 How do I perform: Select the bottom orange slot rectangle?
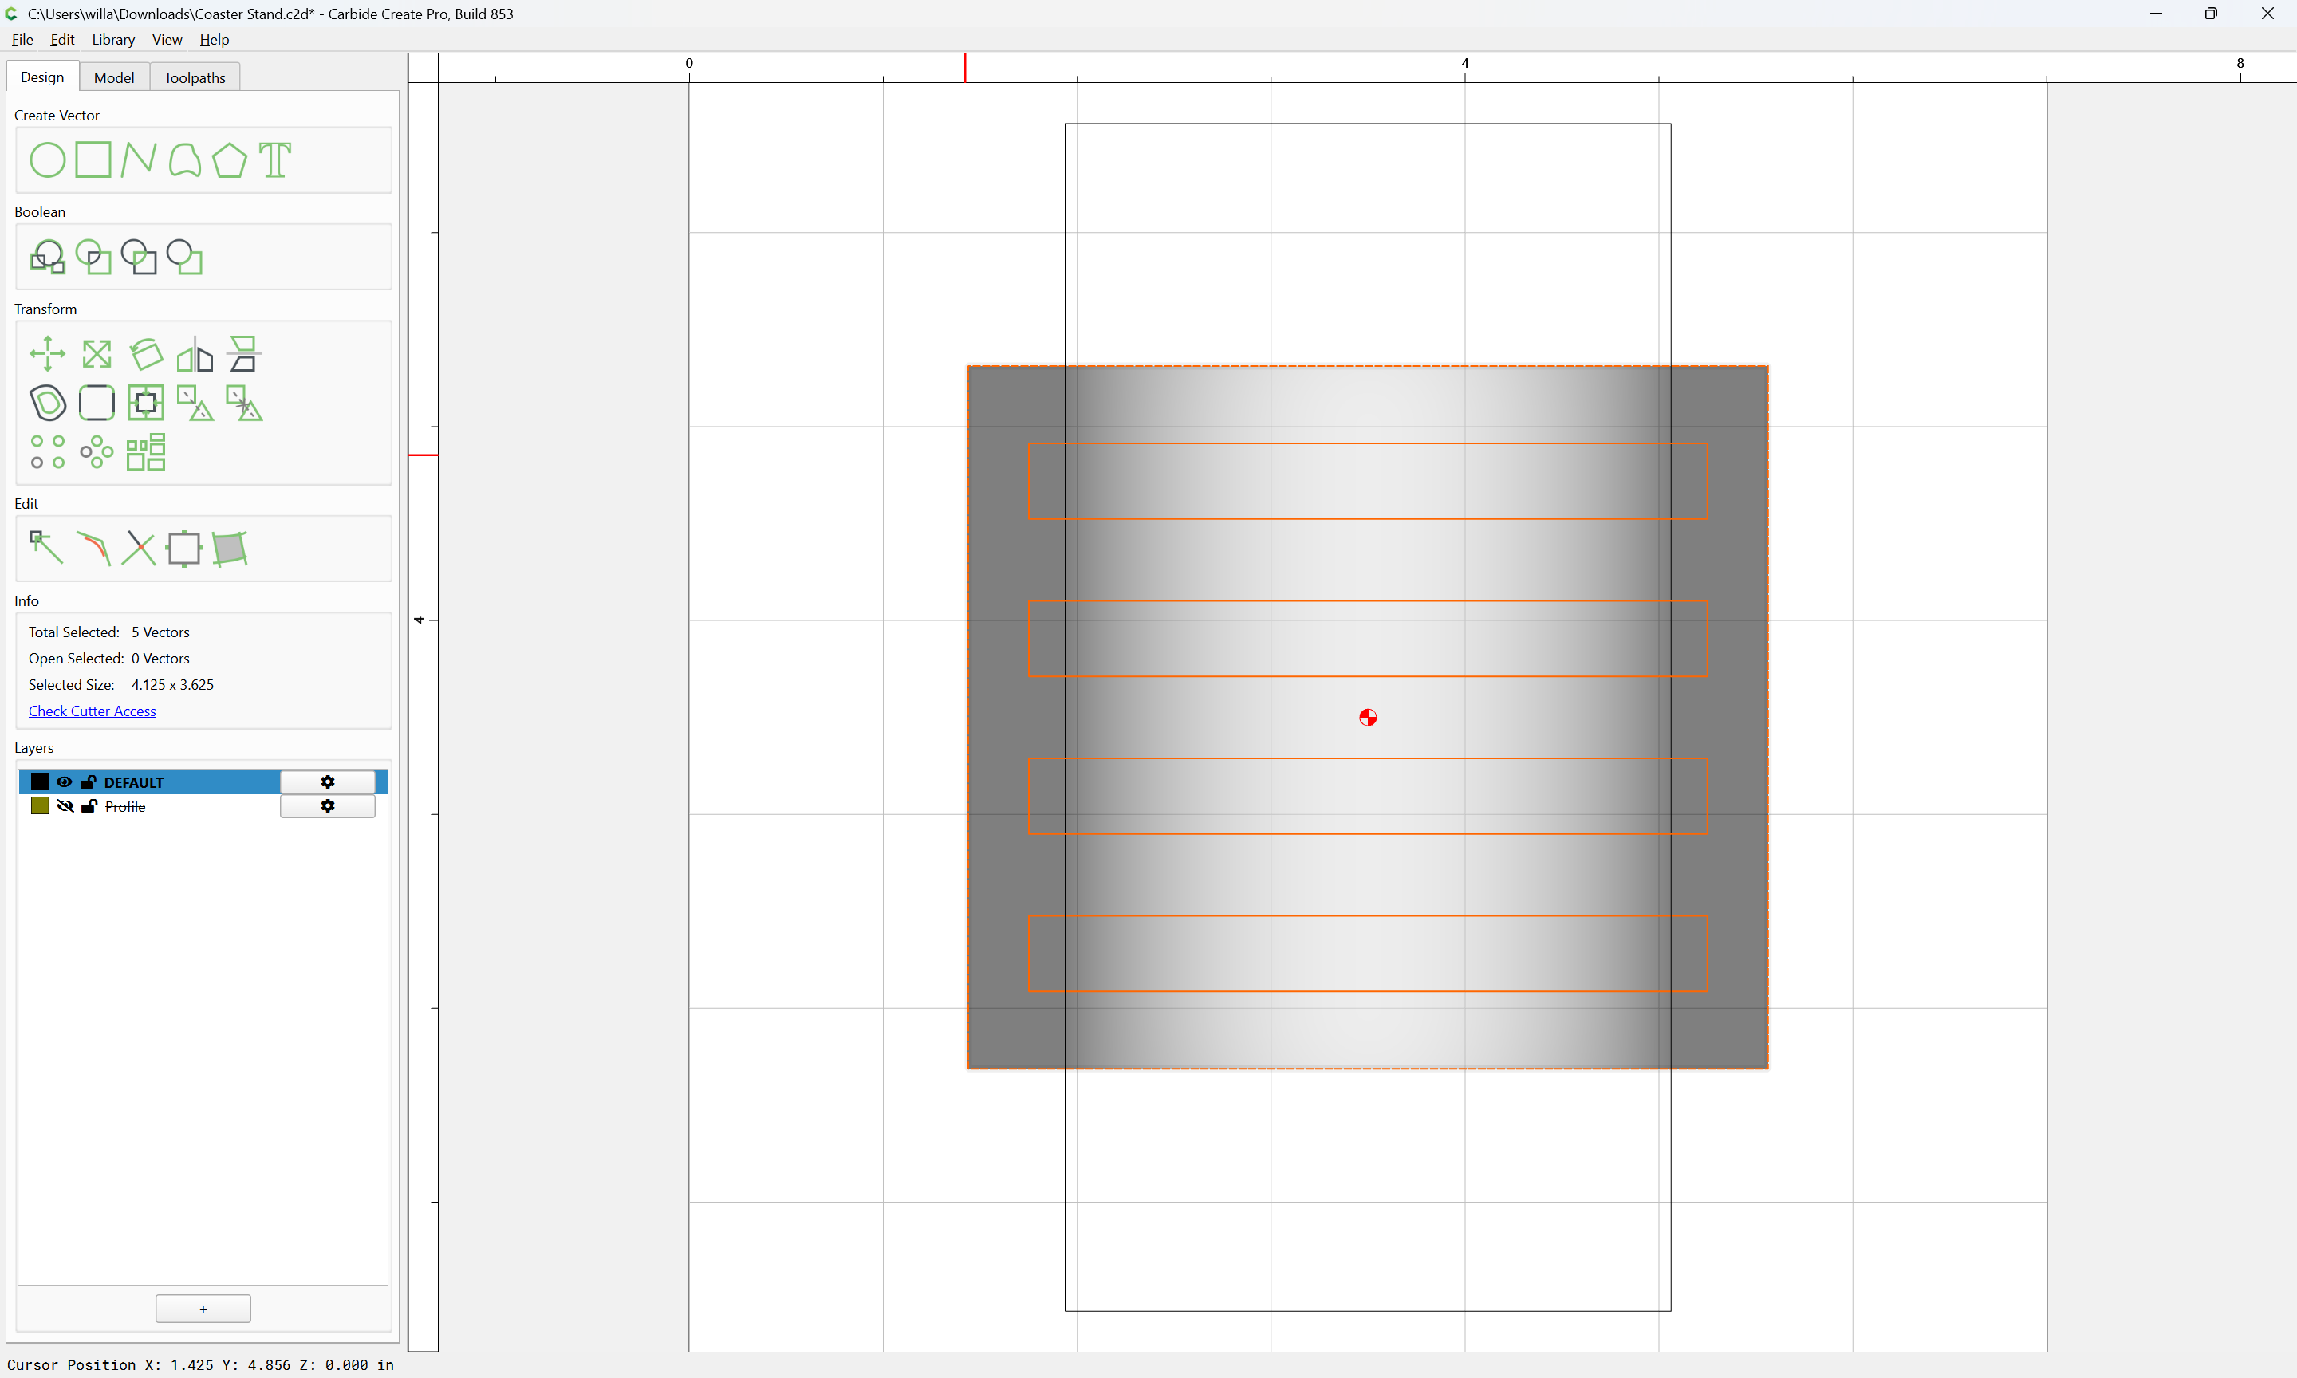[1368, 954]
